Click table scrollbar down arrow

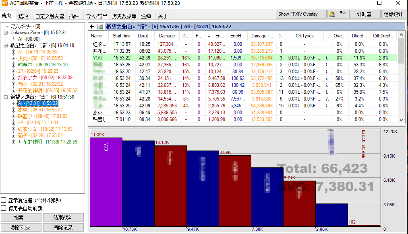point(401,120)
